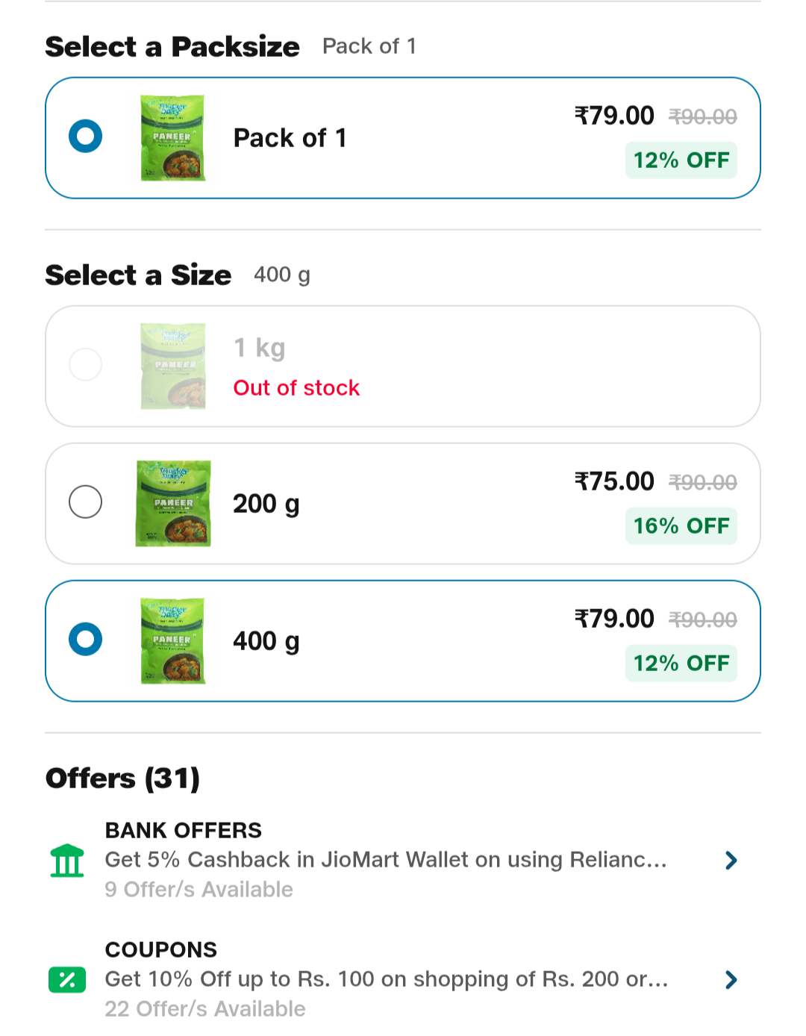806x1036 pixels.
Task: Expand bank offers with the chevron arrow
Action: point(731,861)
